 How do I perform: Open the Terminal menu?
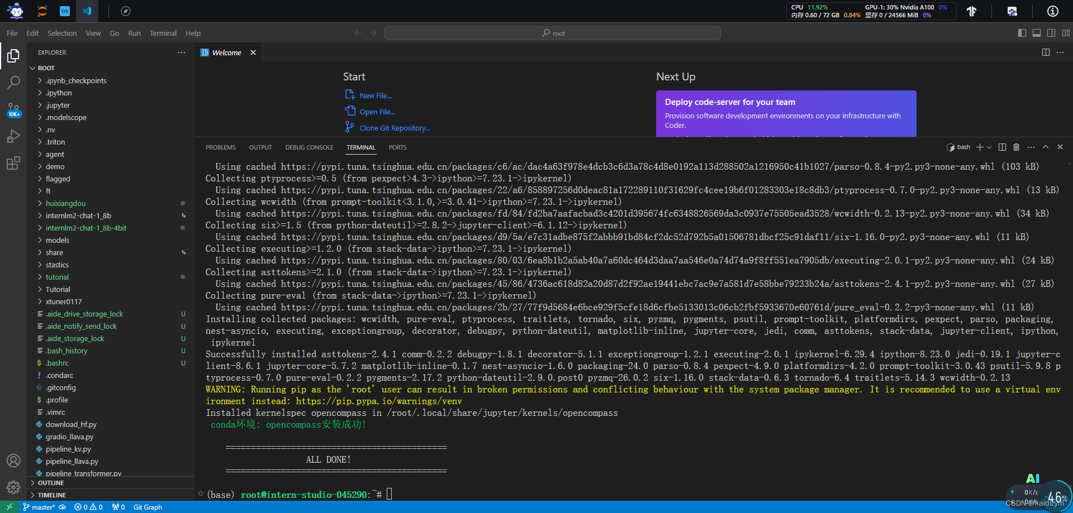point(163,33)
